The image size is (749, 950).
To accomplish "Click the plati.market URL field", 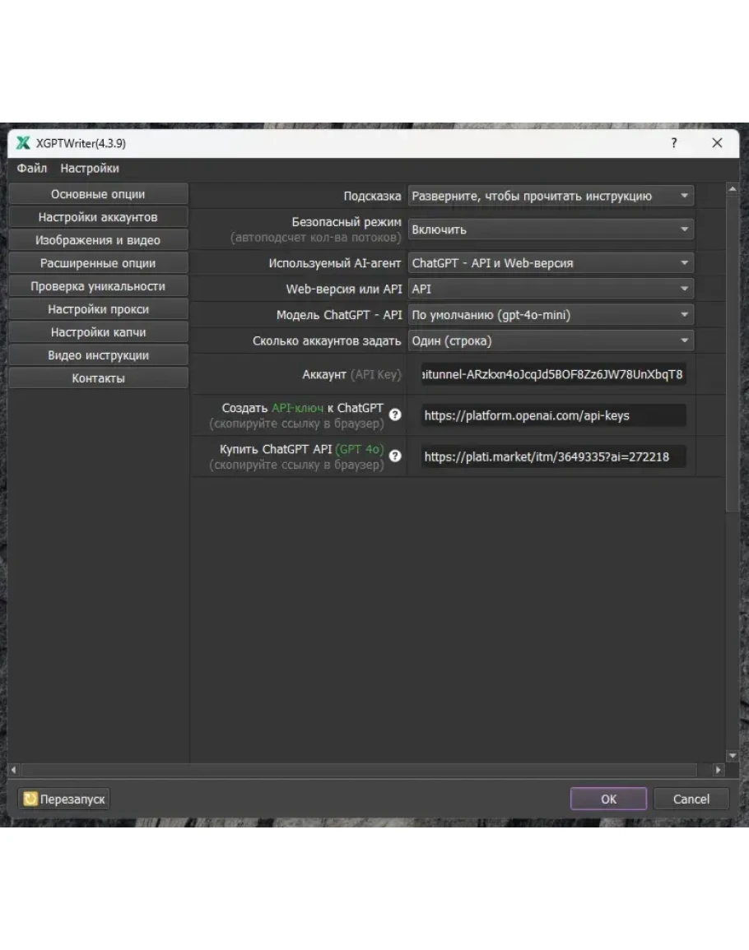I will pos(554,456).
